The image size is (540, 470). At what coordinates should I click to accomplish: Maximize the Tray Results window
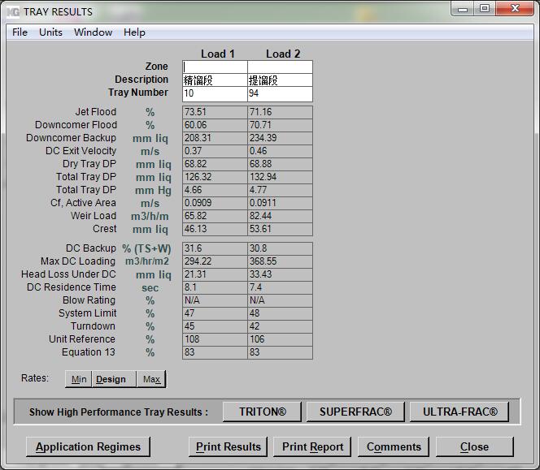[485, 9]
